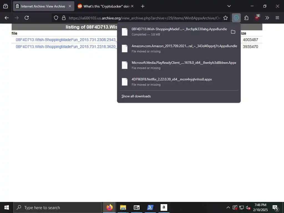Select the Netflix appx download entry

179,82
